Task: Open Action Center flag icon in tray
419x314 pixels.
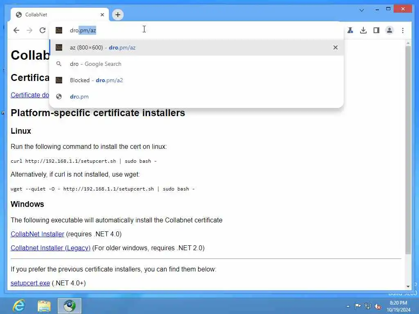Action: tap(358, 306)
